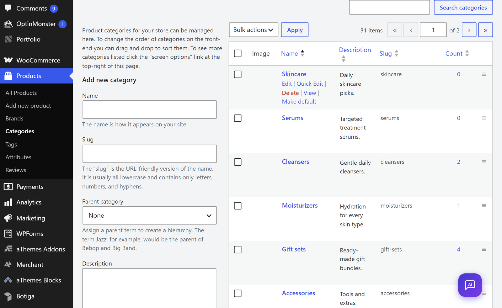
Task: Click the Merchant sidebar icon
Action: pos(8,264)
